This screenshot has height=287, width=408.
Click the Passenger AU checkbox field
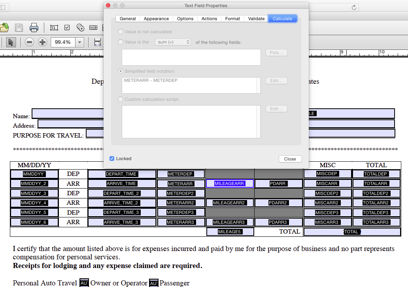154,283
